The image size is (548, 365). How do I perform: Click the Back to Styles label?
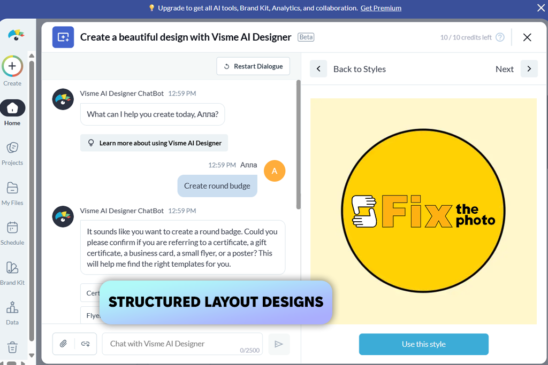tap(359, 69)
